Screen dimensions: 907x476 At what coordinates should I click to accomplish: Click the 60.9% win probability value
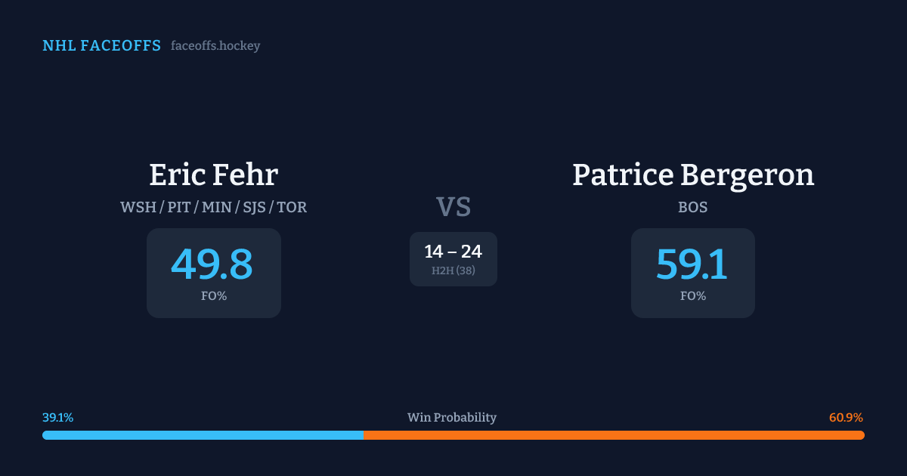click(846, 418)
